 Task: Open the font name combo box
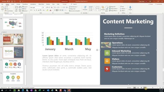pyautogui.click(x=36, y=7)
